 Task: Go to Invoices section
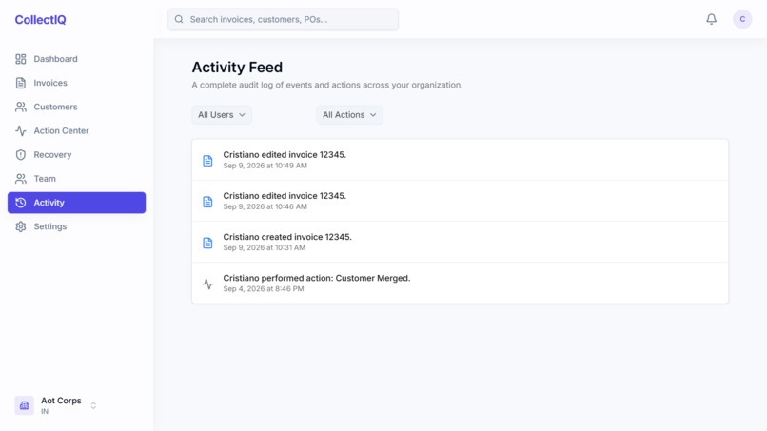click(76, 83)
